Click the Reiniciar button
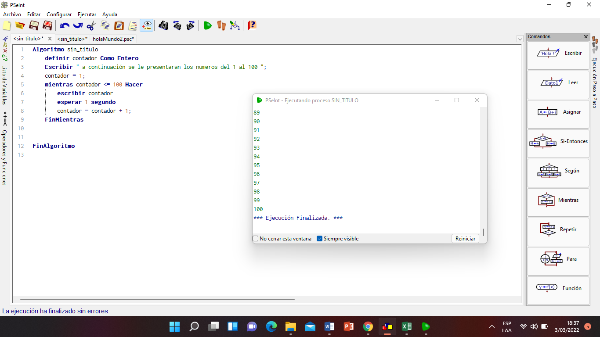This screenshot has width=600, height=337. [465, 239]
